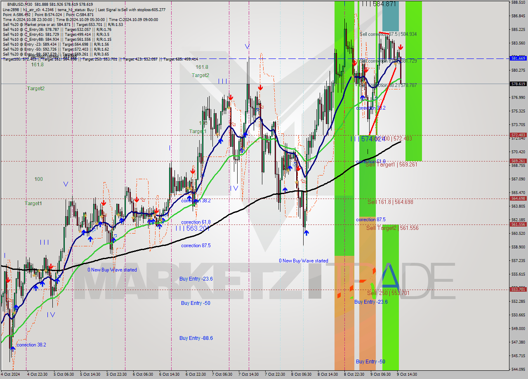The height and width of the screenshot is (379, 528).
Task: Click the '4 Oct 2024' time axis label
Action: pos(9,374)
